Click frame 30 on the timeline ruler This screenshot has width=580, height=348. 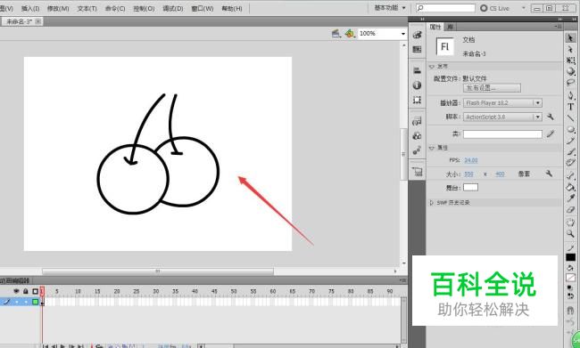click(x=156, y=291)
